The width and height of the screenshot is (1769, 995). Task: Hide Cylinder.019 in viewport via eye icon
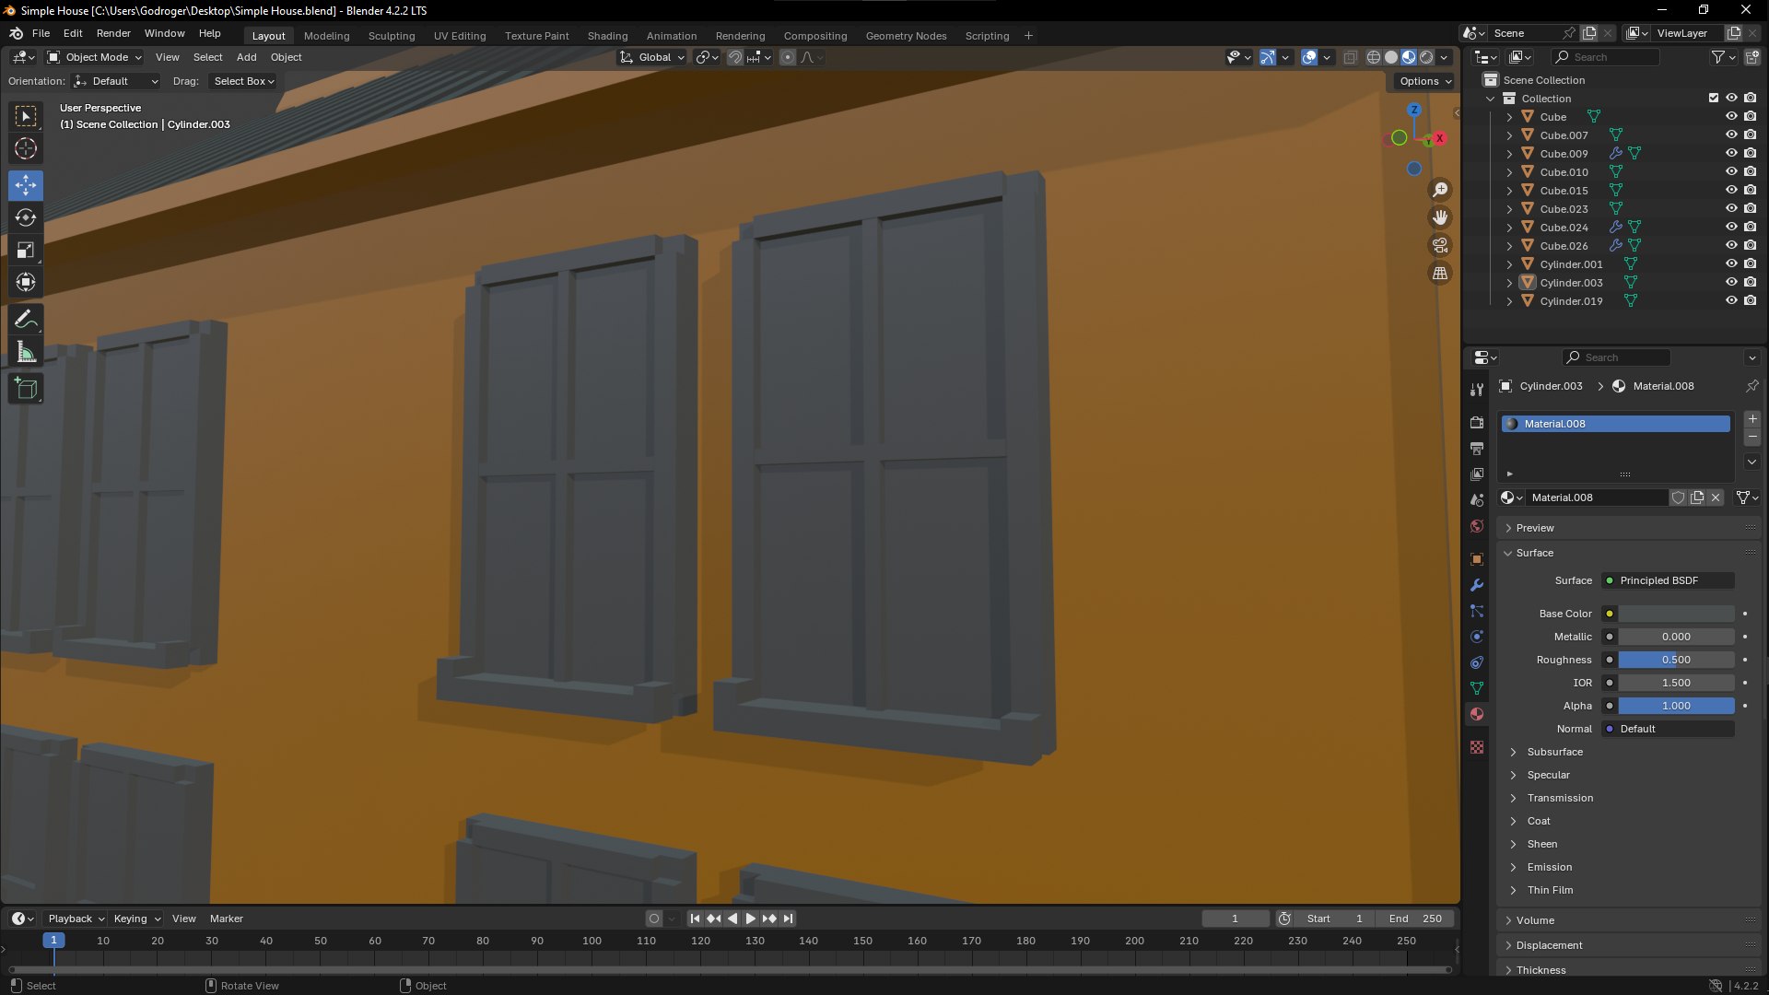point(1731,300)
